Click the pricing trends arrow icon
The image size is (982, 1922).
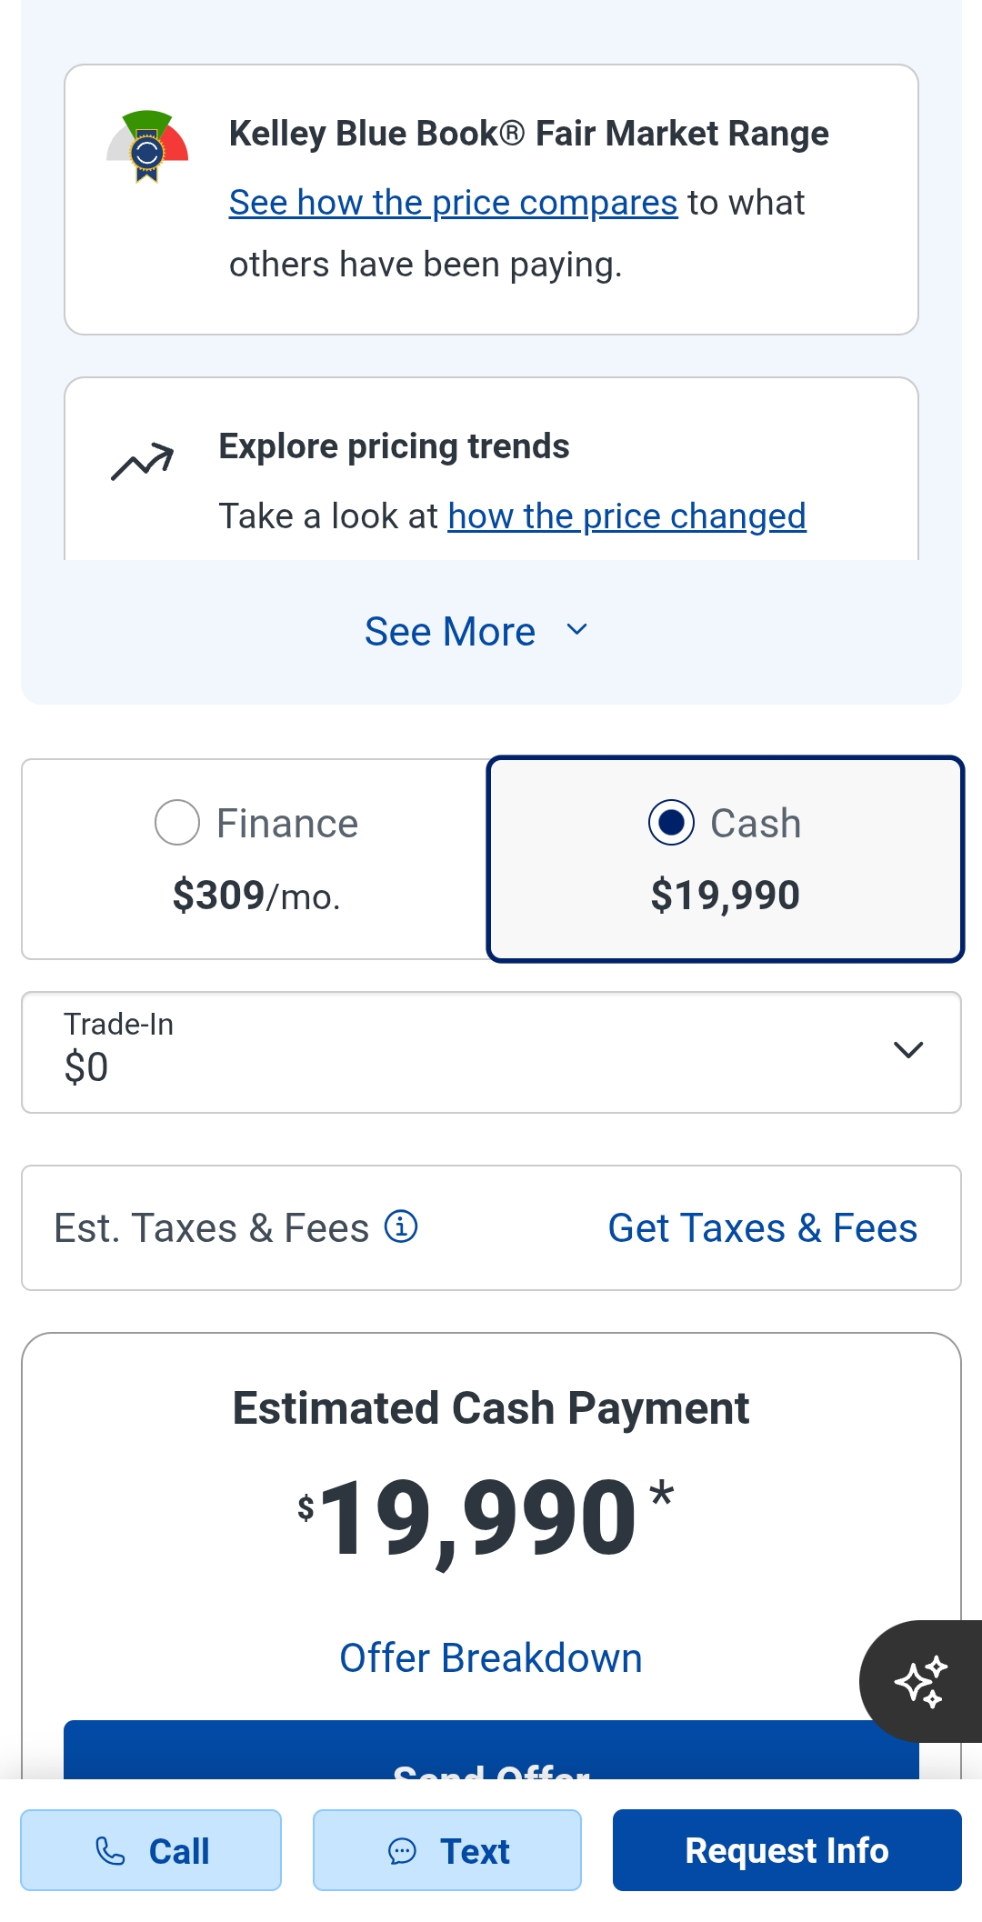142,461
